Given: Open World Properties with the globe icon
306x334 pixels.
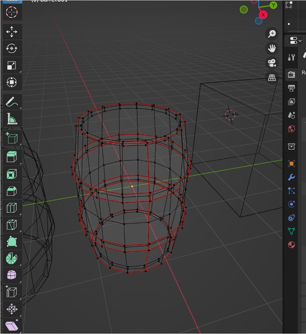Looking at the screenshot, I should 291,129.
